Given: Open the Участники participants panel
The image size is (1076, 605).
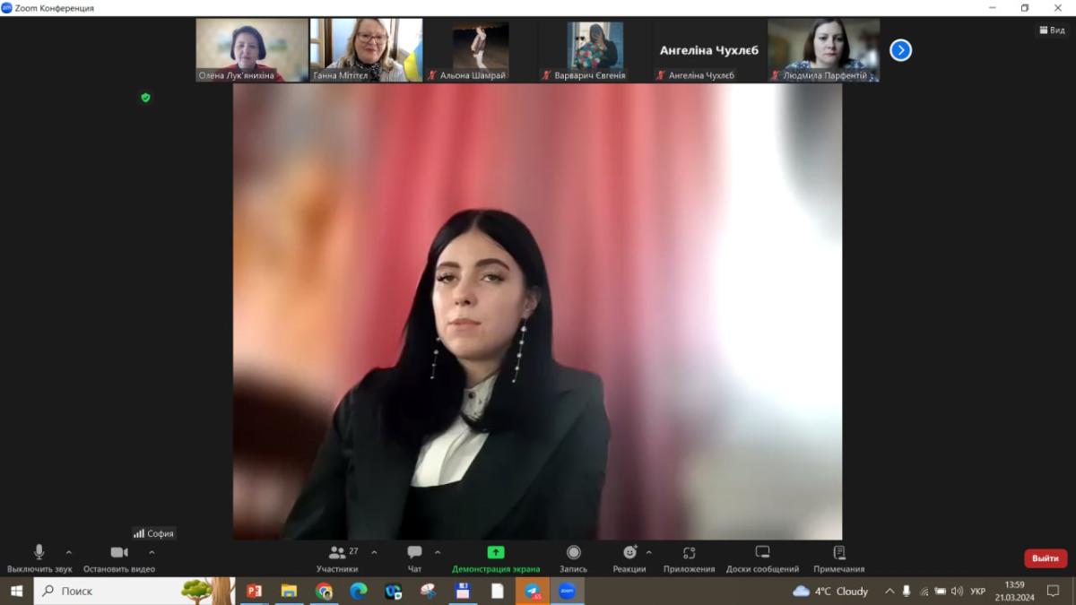Looking at the screenshot, I should coord(338,558).
